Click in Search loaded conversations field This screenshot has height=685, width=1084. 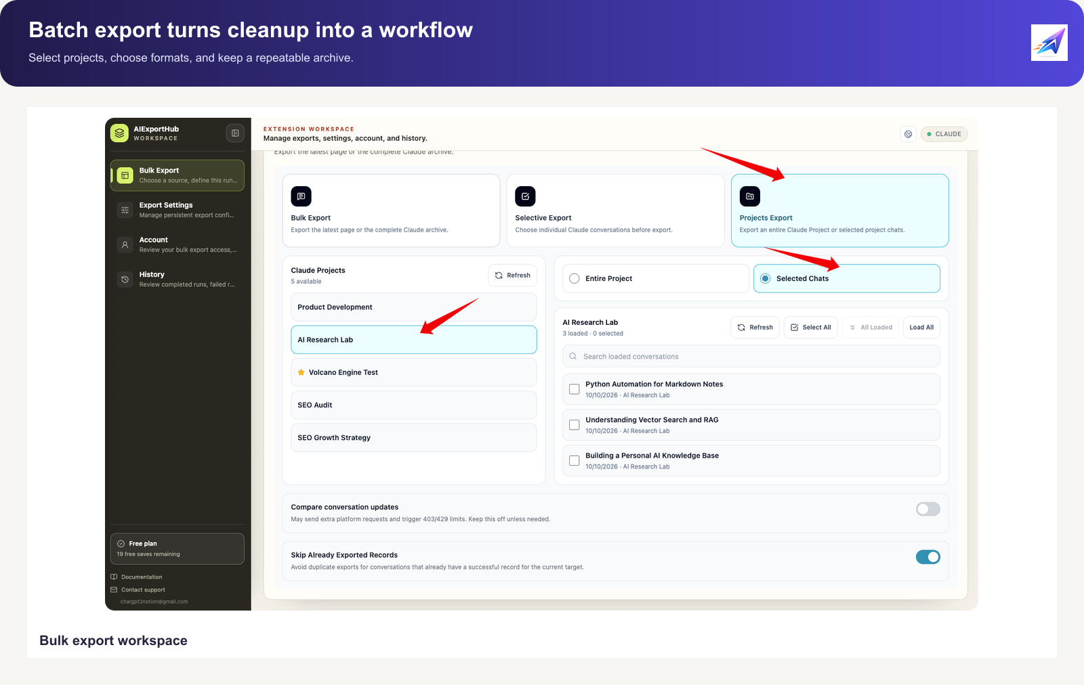click(x=751, y=356)
